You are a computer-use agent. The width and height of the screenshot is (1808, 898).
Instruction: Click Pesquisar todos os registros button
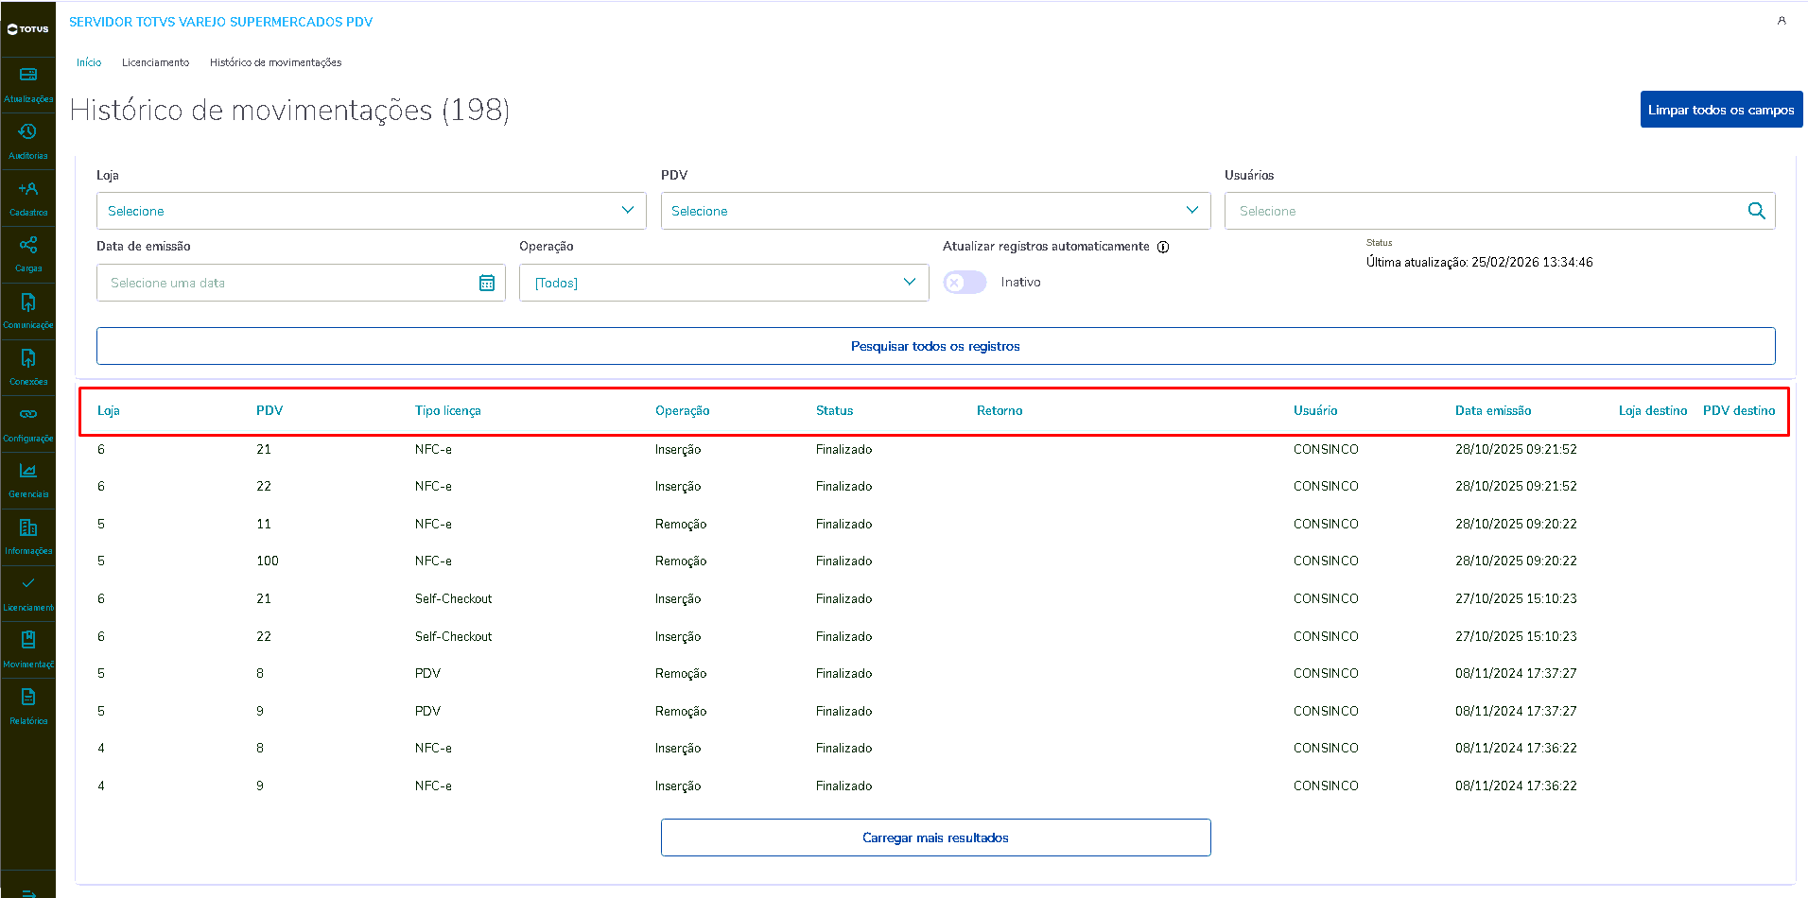point(935,346)
